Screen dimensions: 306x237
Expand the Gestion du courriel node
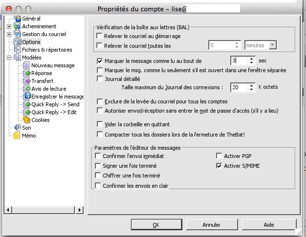point(9,34)
